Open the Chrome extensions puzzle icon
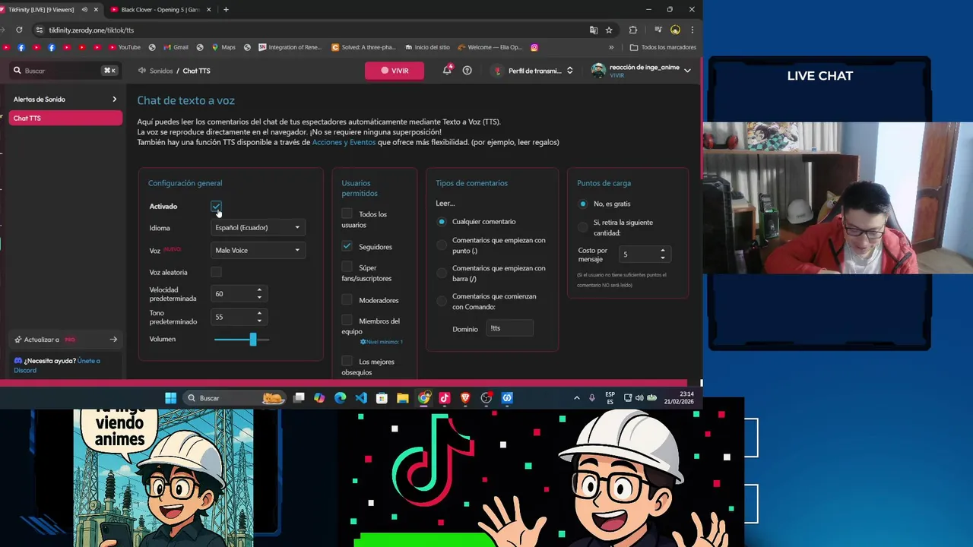The image size is (973, 547). coord(632,30)
